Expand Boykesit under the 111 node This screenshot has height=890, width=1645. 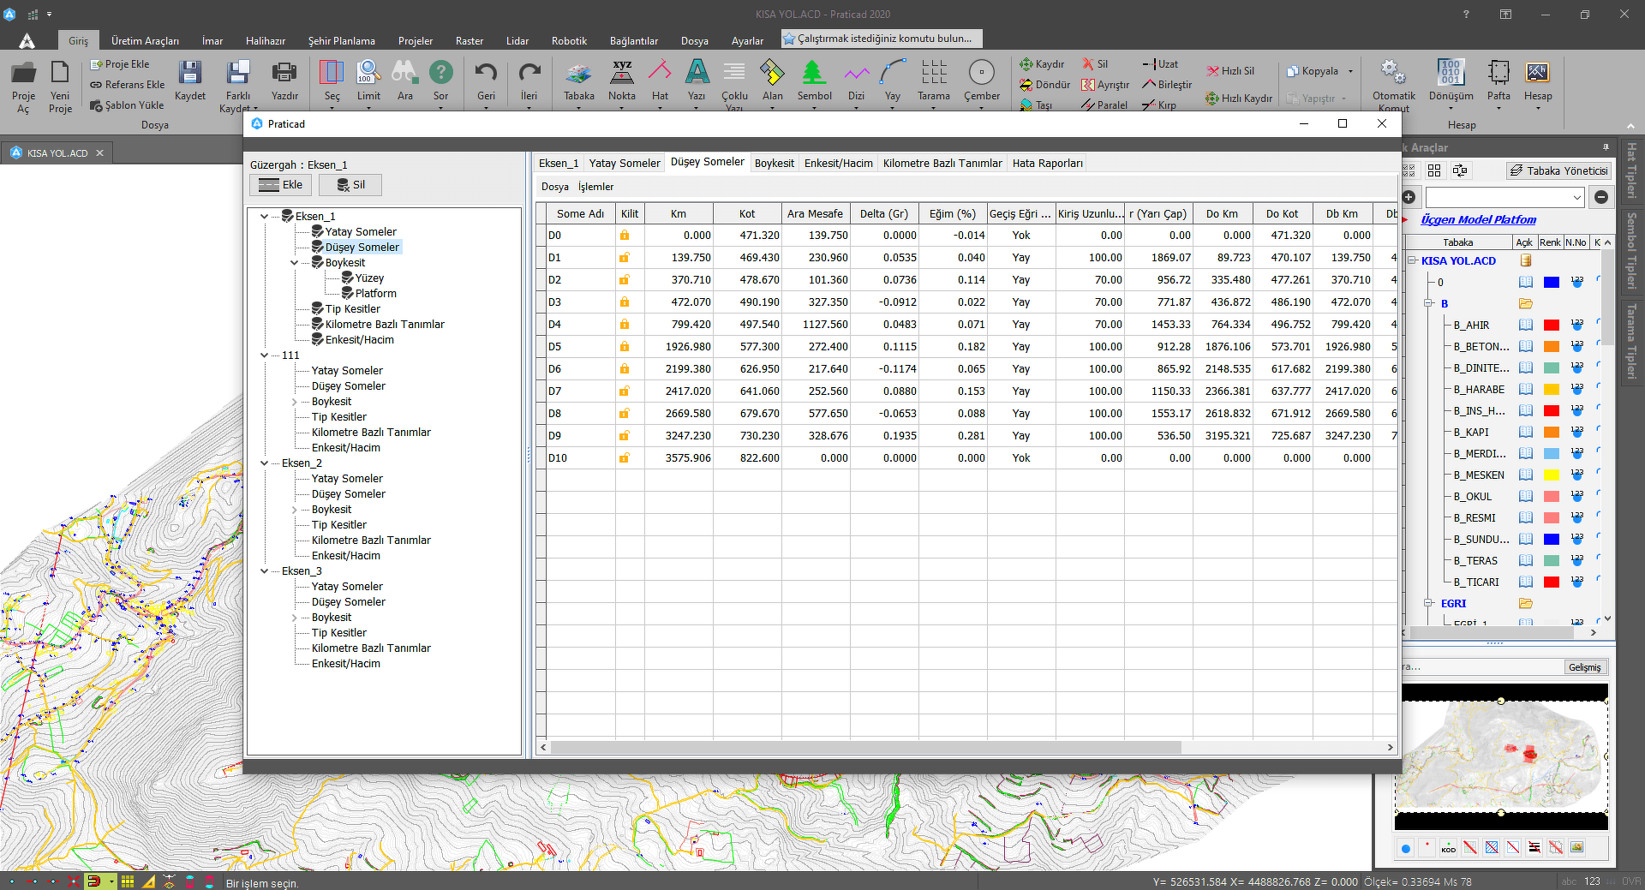(295, 402)
